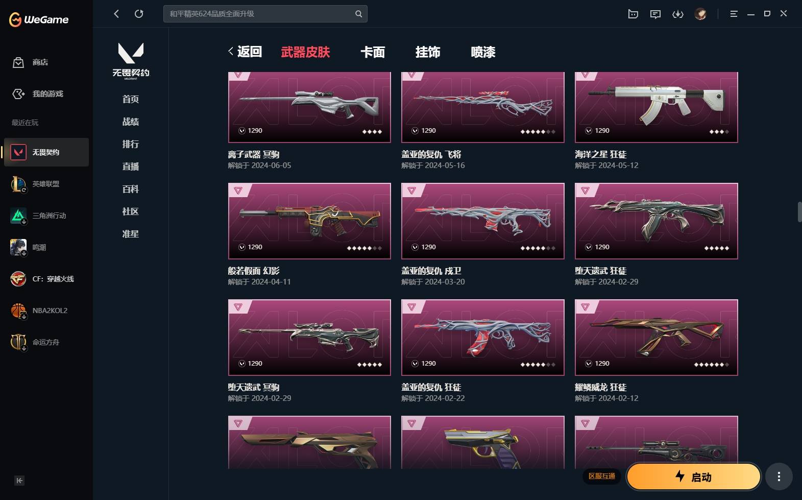The height and width of the screenshot is (500, 802).
Task: Collapse the left sidebar panel
Action: tap(19, 480)
